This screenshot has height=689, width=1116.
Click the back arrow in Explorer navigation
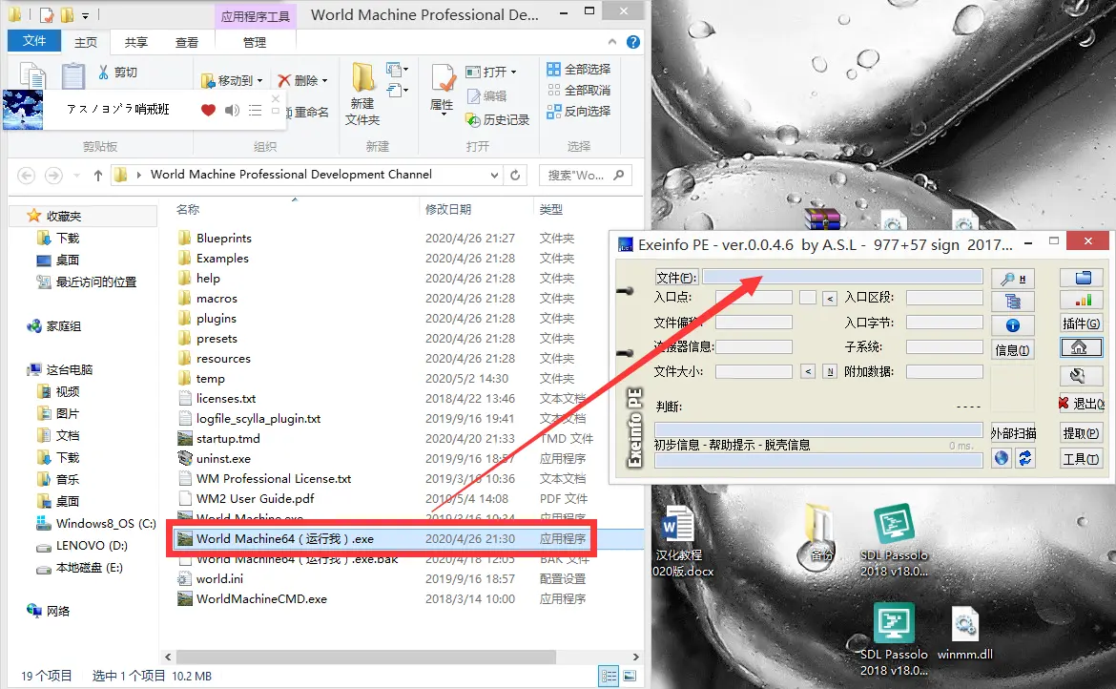(x=27, y=175)
